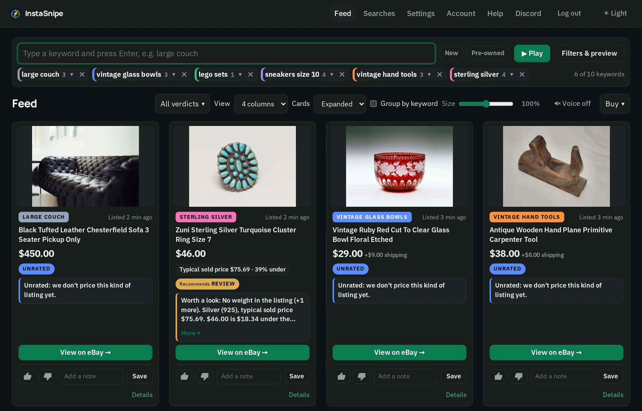Thumbs up the Antique Hand Plane listing
This screenshot has width=642, height=411.
(x=499, y=376)
